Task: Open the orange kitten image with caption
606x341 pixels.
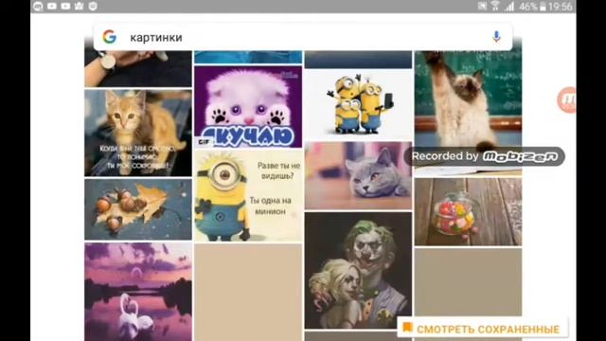Action: 138,133
